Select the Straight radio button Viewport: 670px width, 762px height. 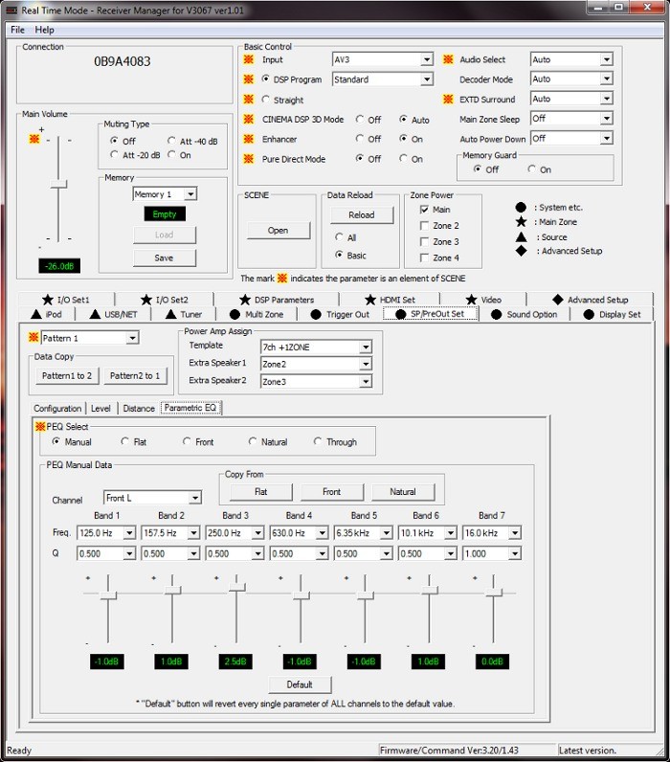pyautogui.click(x=265, y=100)
